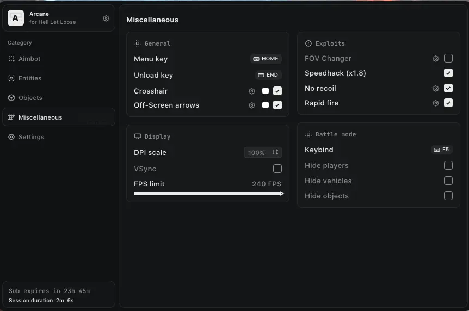This screenshot has height=311, width=469.
Task: Click the Battle mode F5 keybind button
Action: 441,150
